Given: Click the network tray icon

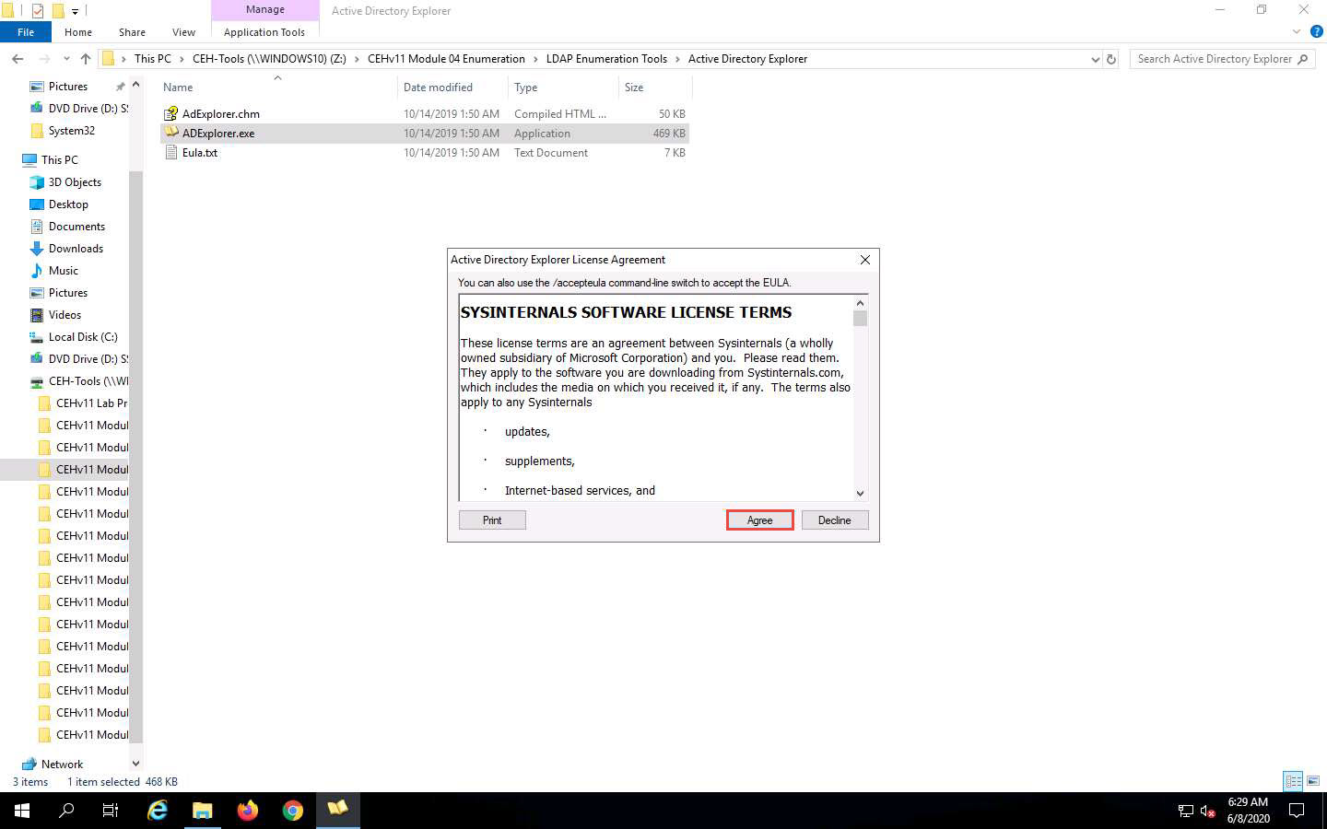Looking at the screenshot, I should (1185, 811).
